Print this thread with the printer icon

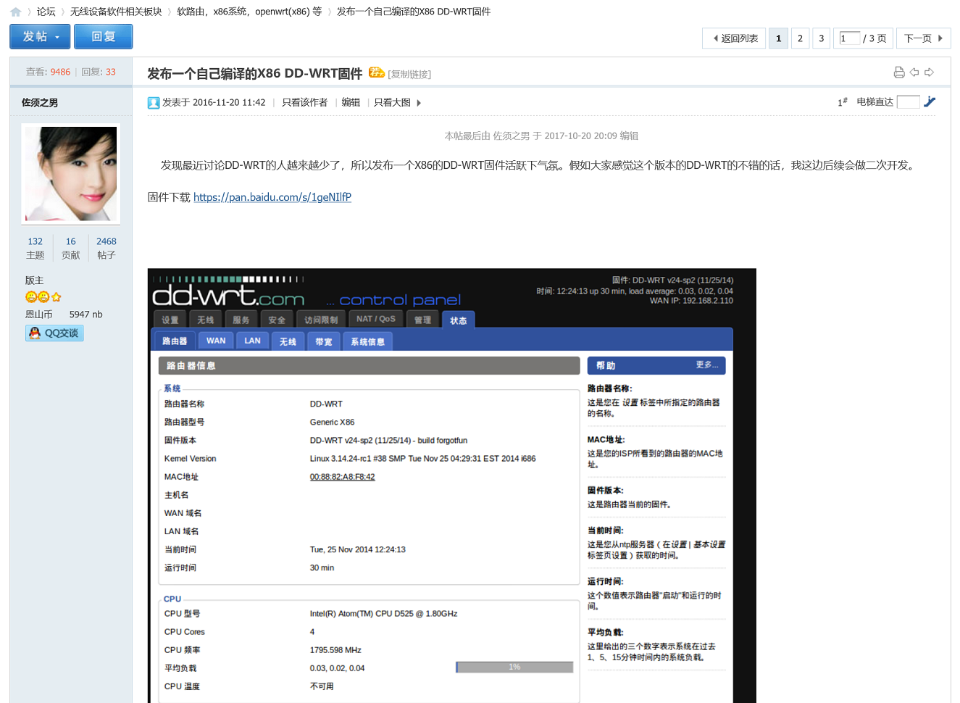(x=899, y=72)
